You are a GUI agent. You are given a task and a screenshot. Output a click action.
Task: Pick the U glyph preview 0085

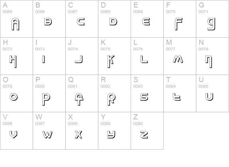(x=209, y=97)
